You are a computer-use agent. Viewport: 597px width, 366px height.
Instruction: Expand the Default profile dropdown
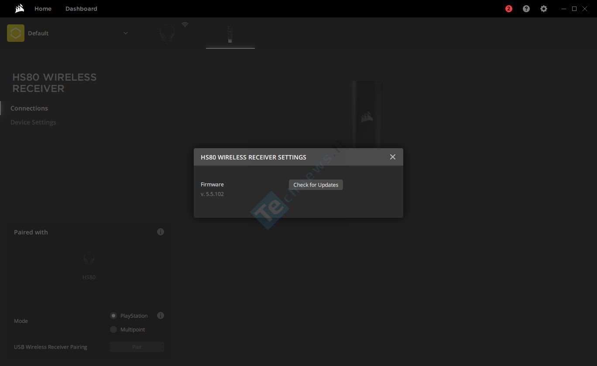tap(126, 33)
